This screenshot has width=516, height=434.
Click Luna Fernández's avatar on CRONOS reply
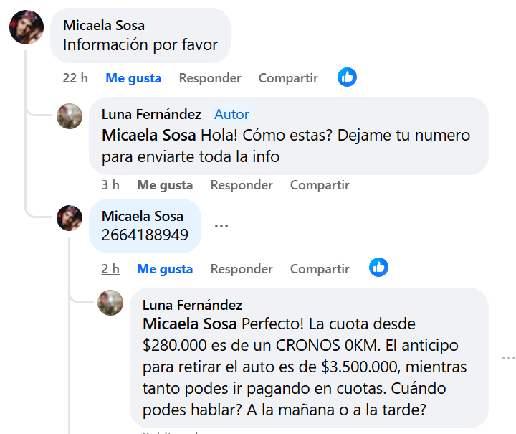(x=110, y=303)
